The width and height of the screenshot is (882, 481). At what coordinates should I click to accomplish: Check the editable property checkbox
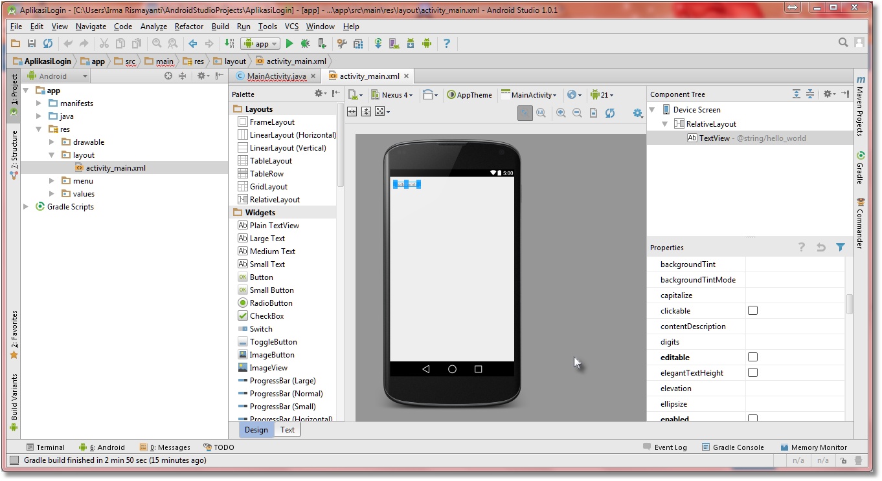click(752, 357)
